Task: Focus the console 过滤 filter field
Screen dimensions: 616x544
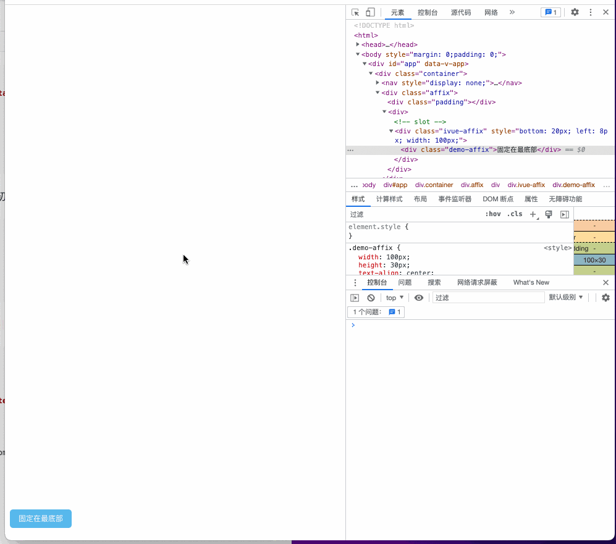Action: [x=488, y=298]
